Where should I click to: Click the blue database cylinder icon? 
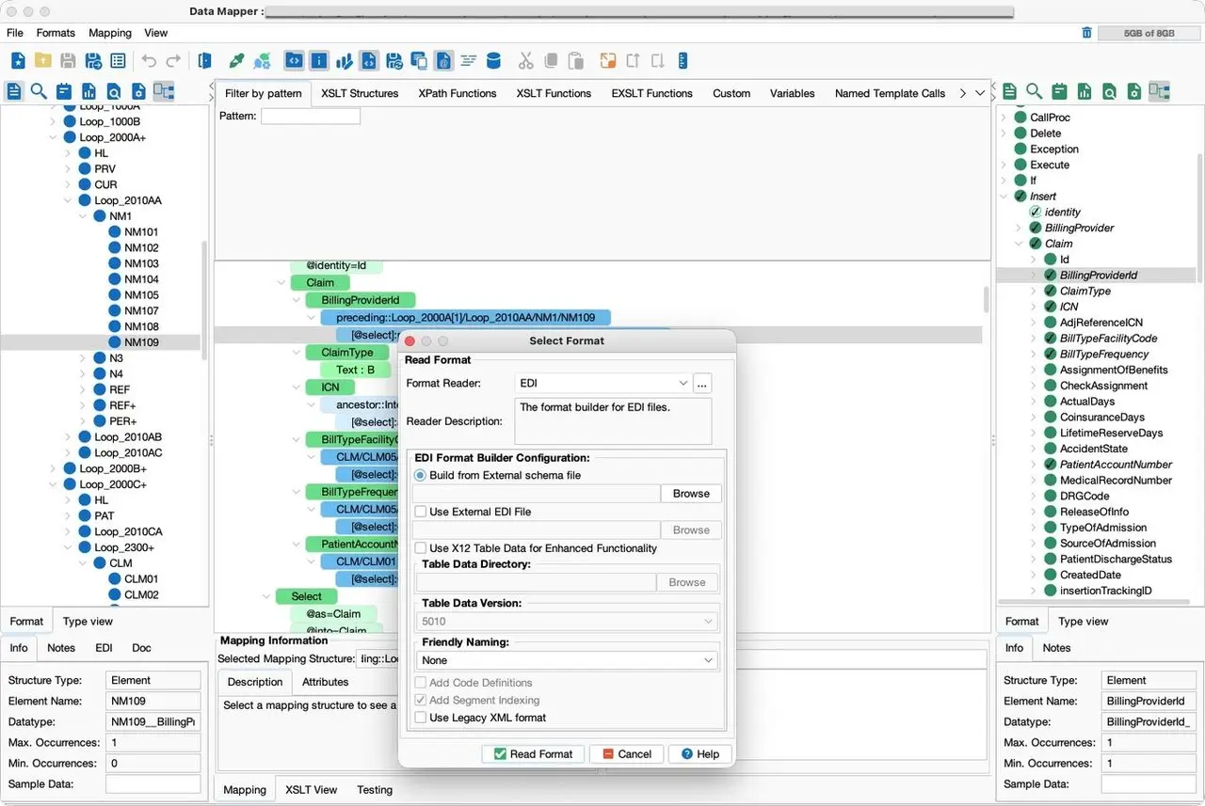(493, 61)
